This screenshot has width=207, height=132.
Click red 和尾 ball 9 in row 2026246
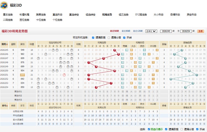119,54
